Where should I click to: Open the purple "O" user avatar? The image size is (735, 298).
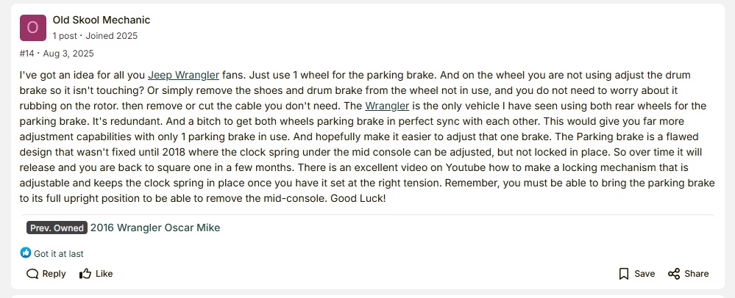(x=32, y=28)
